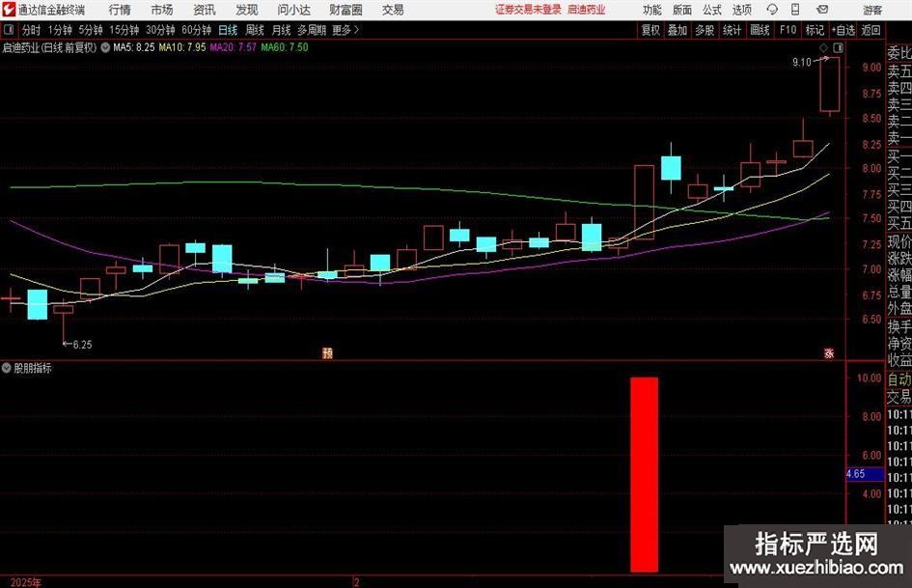Open the 行情 menu

click(120, 10)
